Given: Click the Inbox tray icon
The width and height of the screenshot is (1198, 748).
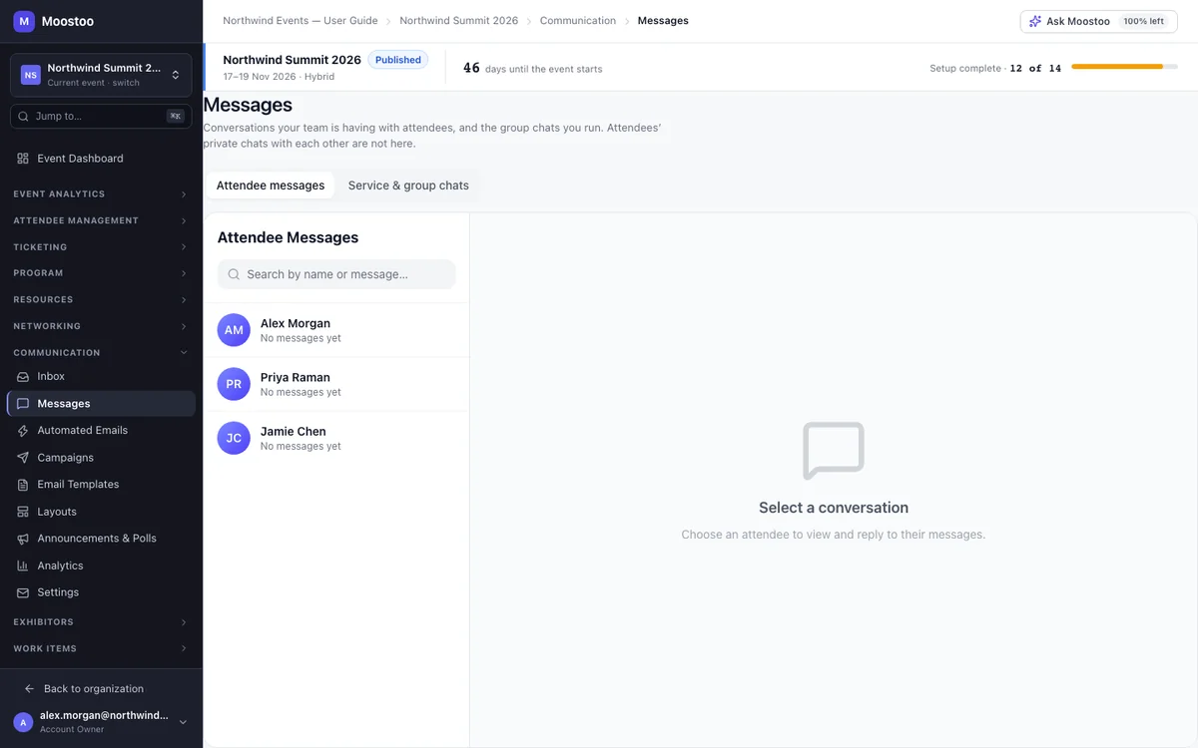Looking at the screenshot, I should [x=23, y=377].
